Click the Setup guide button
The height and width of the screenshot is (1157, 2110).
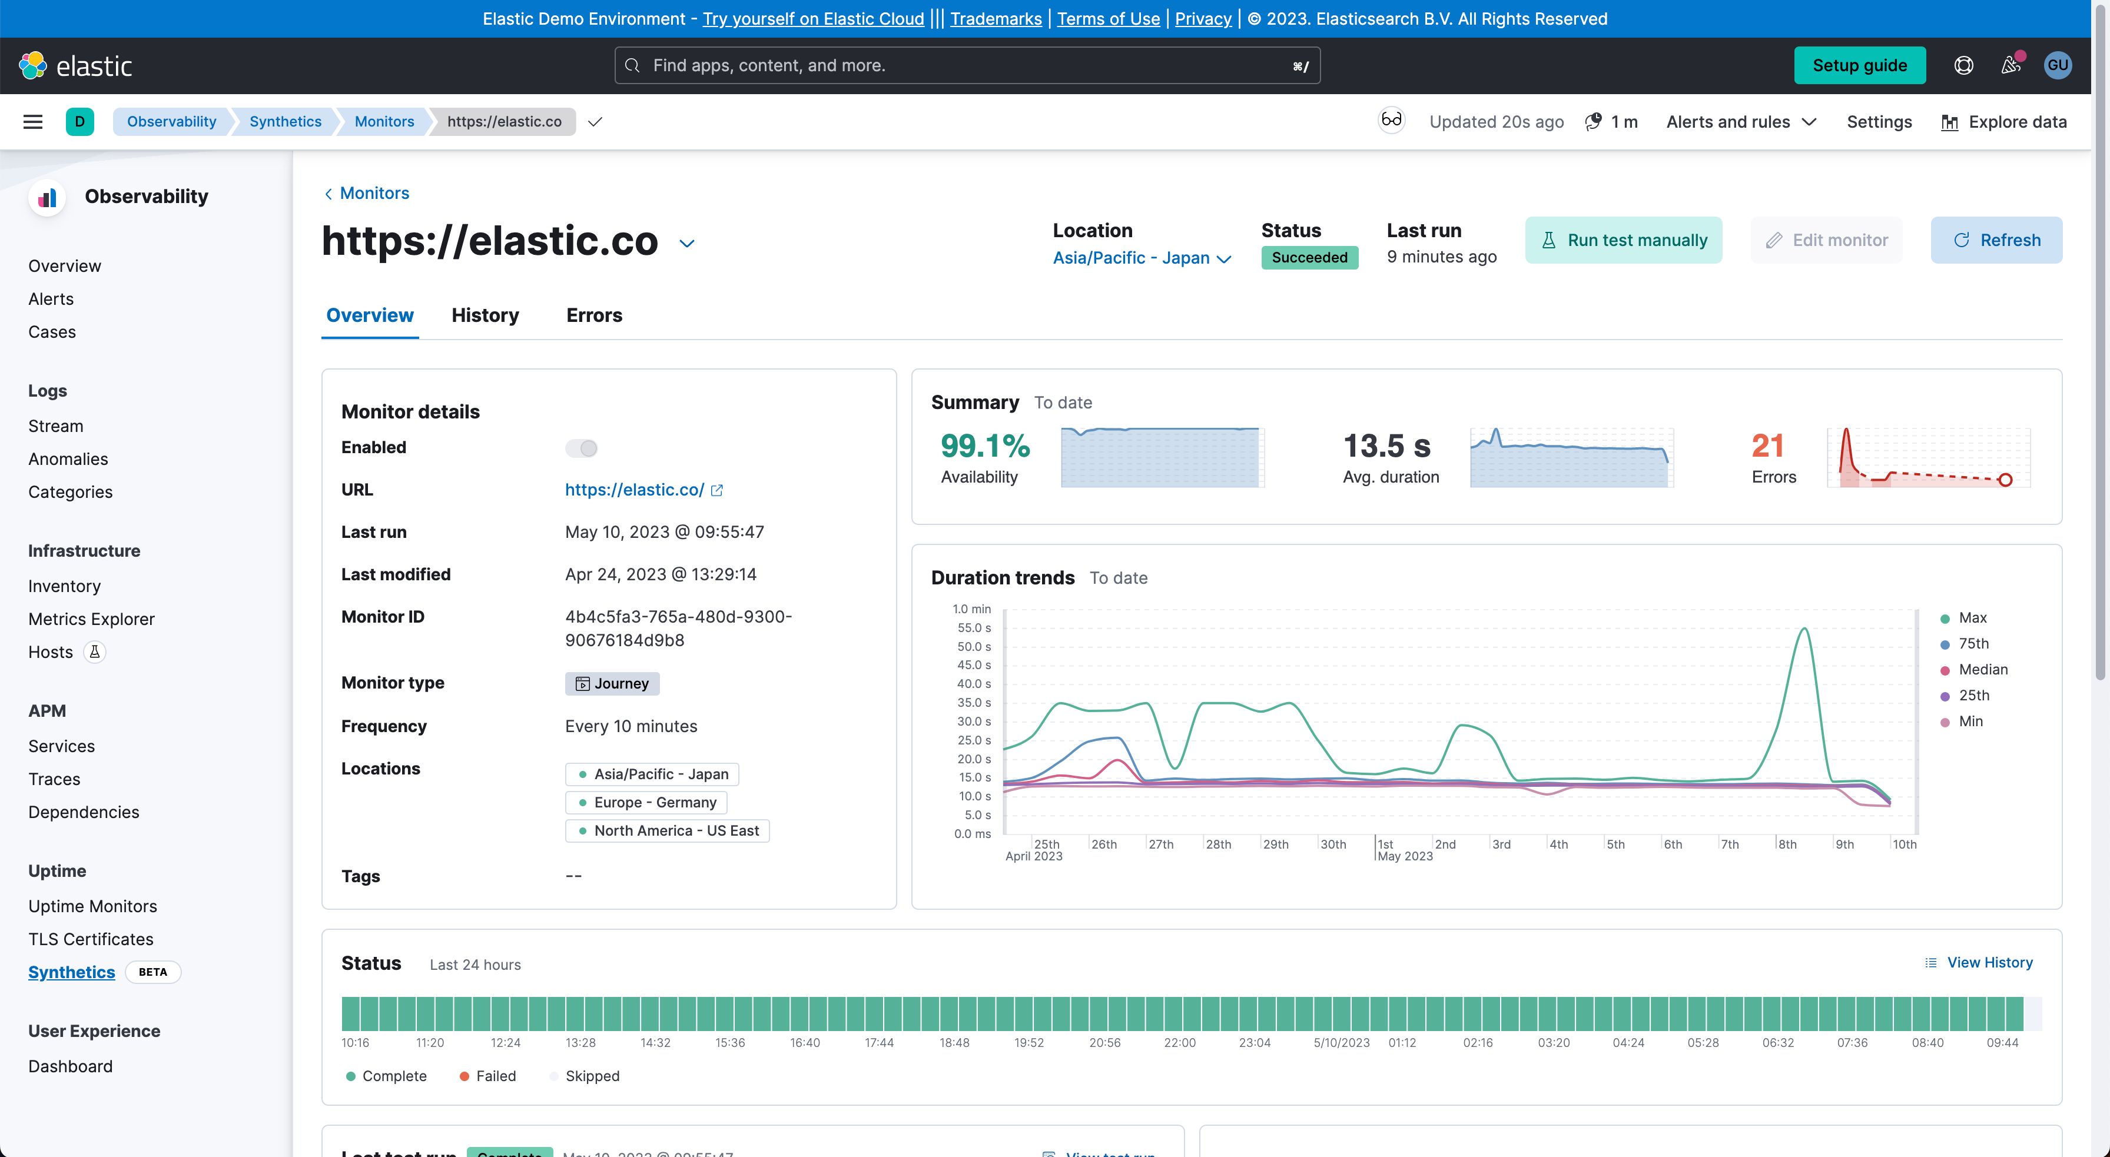[x=1859, y=65]
